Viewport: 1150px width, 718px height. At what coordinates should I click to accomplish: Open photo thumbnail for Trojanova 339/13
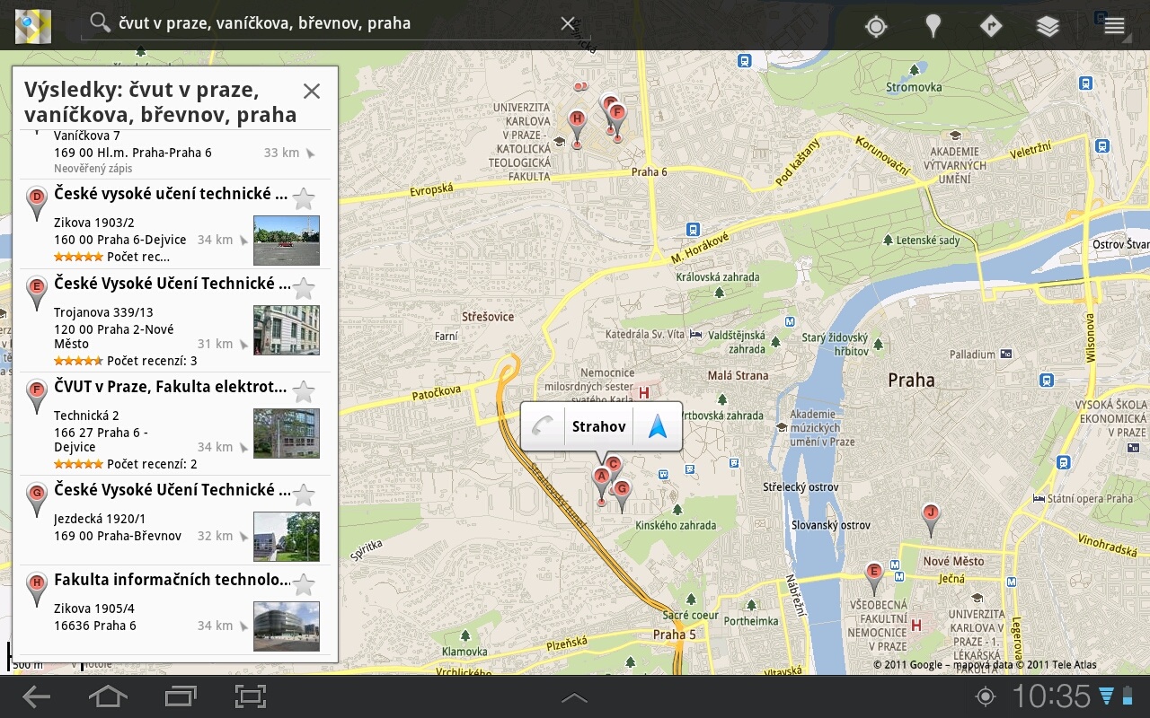(x=287, y=330)
